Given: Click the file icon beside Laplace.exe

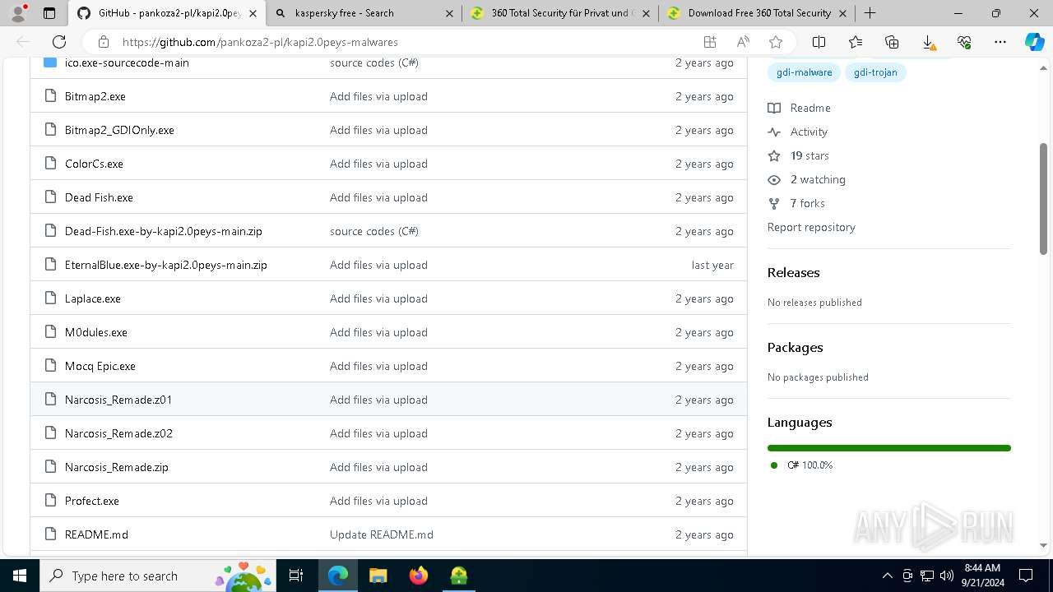Looking at the screenshot, I should coord(50,298).
